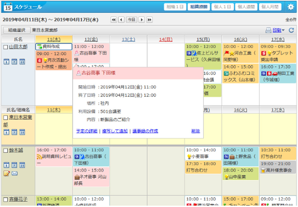Viewport: 298px width, 207px height.
Task: Open 山田太郎's weekly calendar view icon
Action: coord(14,61)
